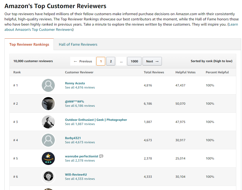
Task: Click the speech bubble icon beside wannabe perfectionist
Action: tap(101, 156)
